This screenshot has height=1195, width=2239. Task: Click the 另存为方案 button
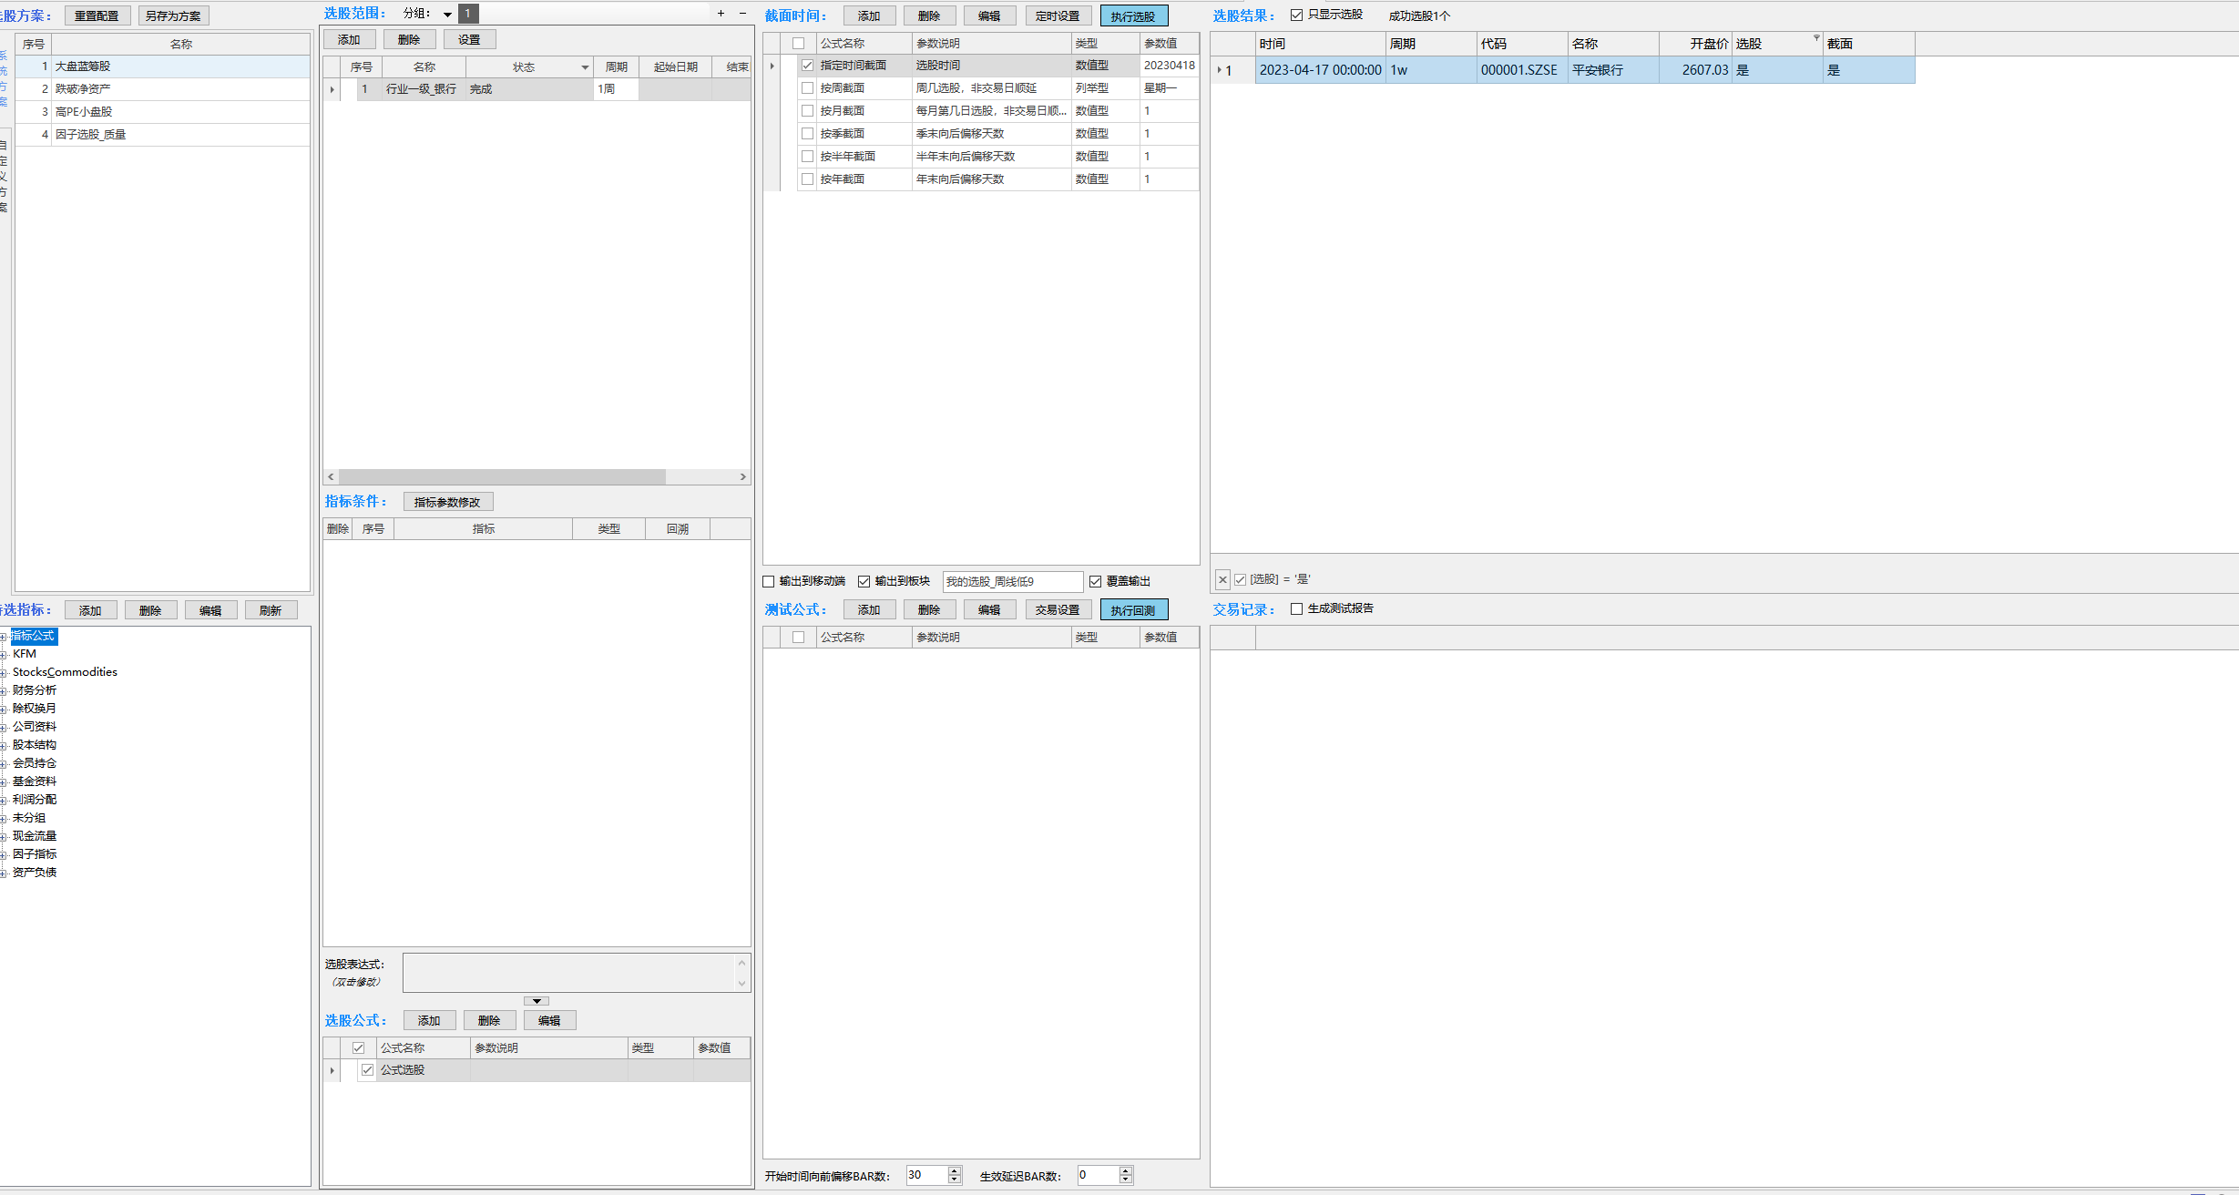(173, 15)
